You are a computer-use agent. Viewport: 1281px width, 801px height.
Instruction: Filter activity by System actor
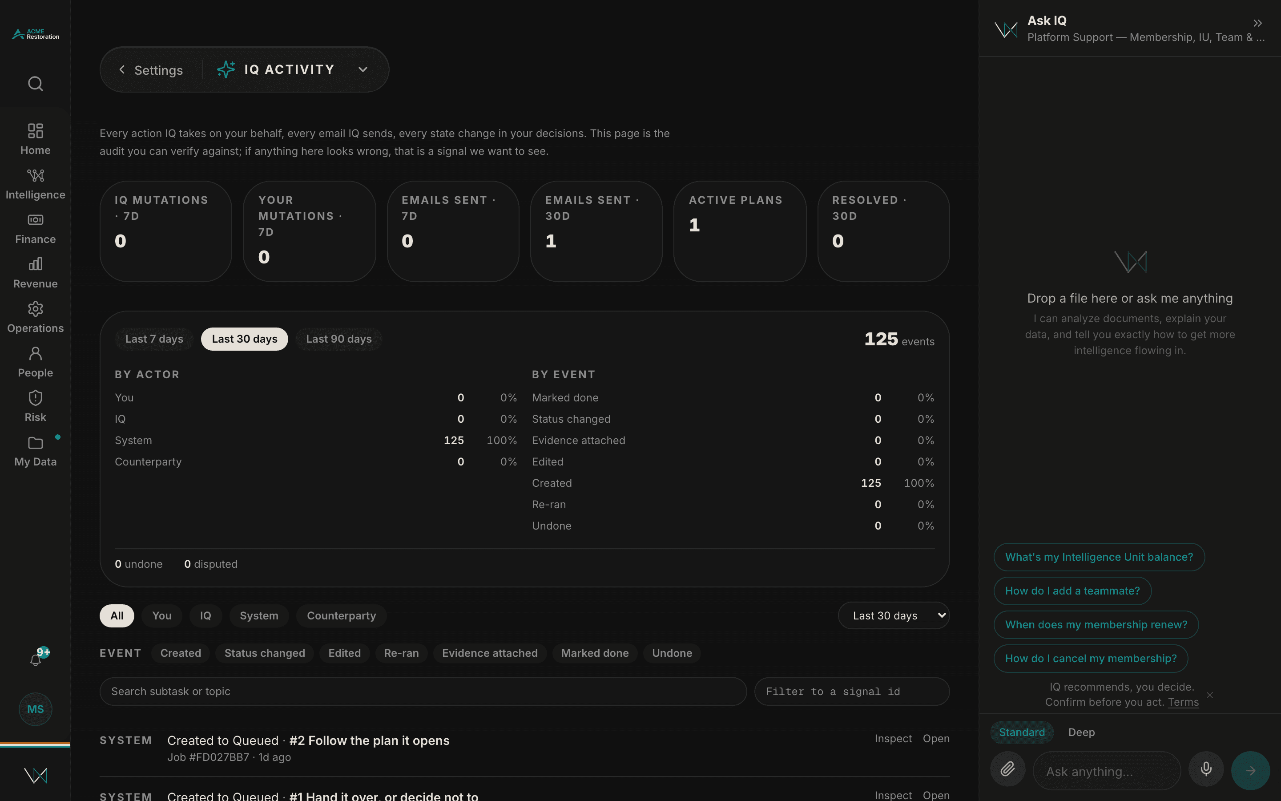coord(259,615)
